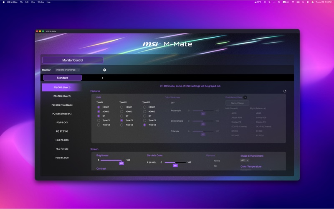Screen dimensions: 334x209
Task: Click the Gamut Swap button
Action: click(x=237, y=103)
